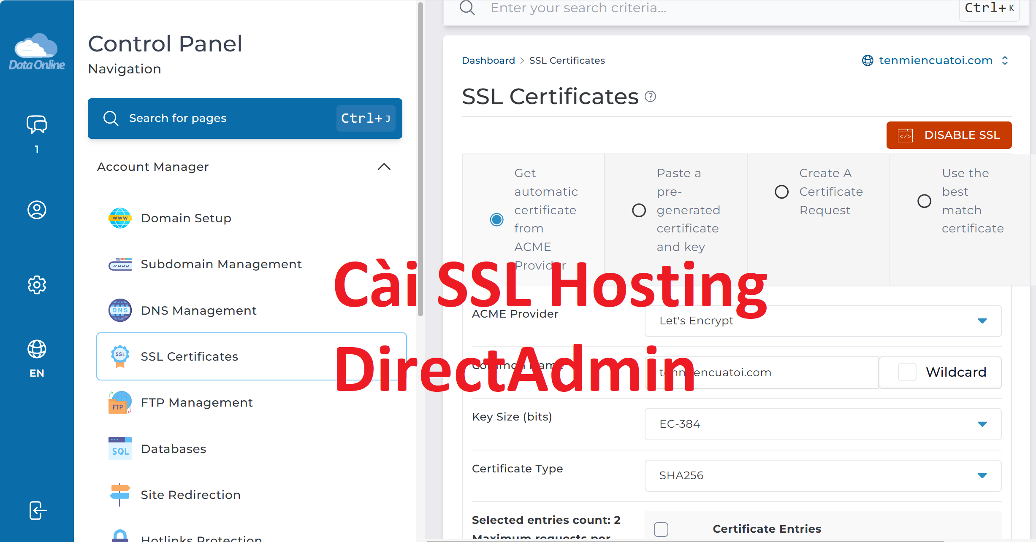Screen dimensions: 1036x542
Task: Select Paste a pre-generated certificate radio option
Action: [x=639, y=210]
